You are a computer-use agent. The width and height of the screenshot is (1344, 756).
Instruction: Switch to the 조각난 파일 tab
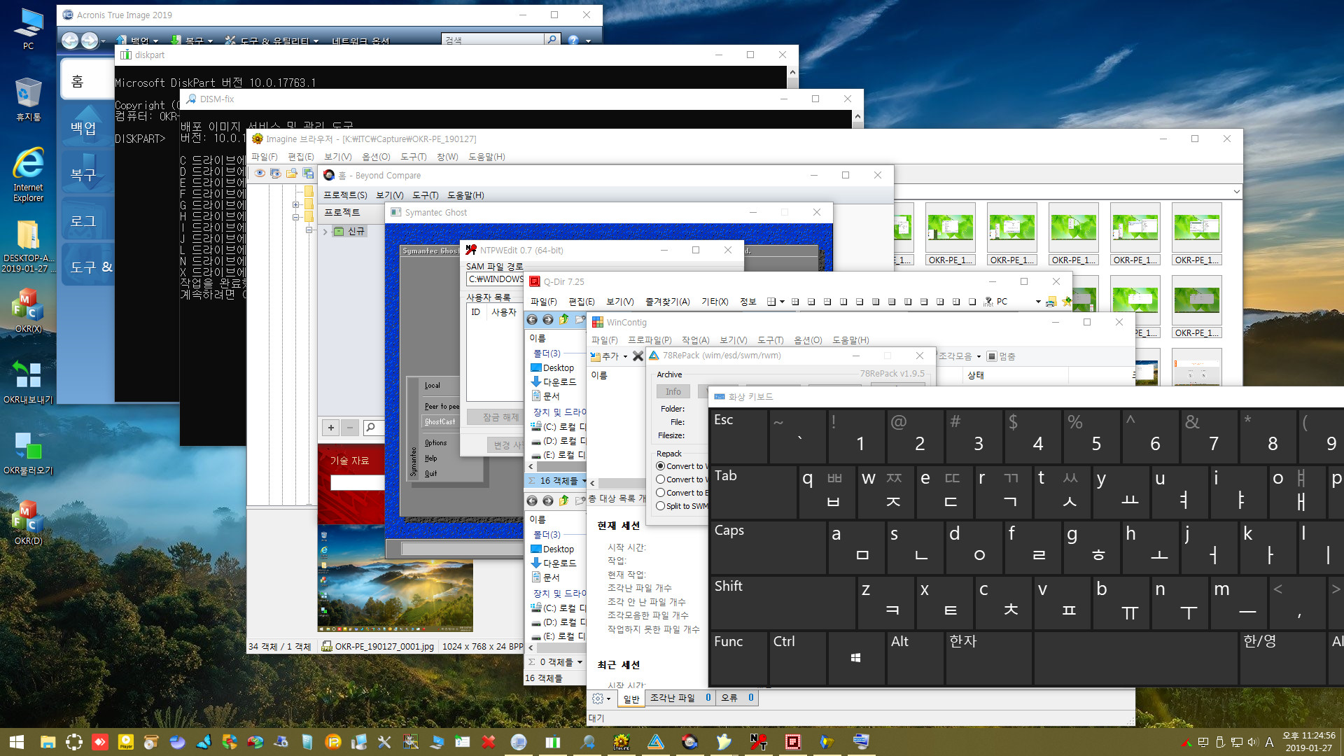click(x=680, y=698)
